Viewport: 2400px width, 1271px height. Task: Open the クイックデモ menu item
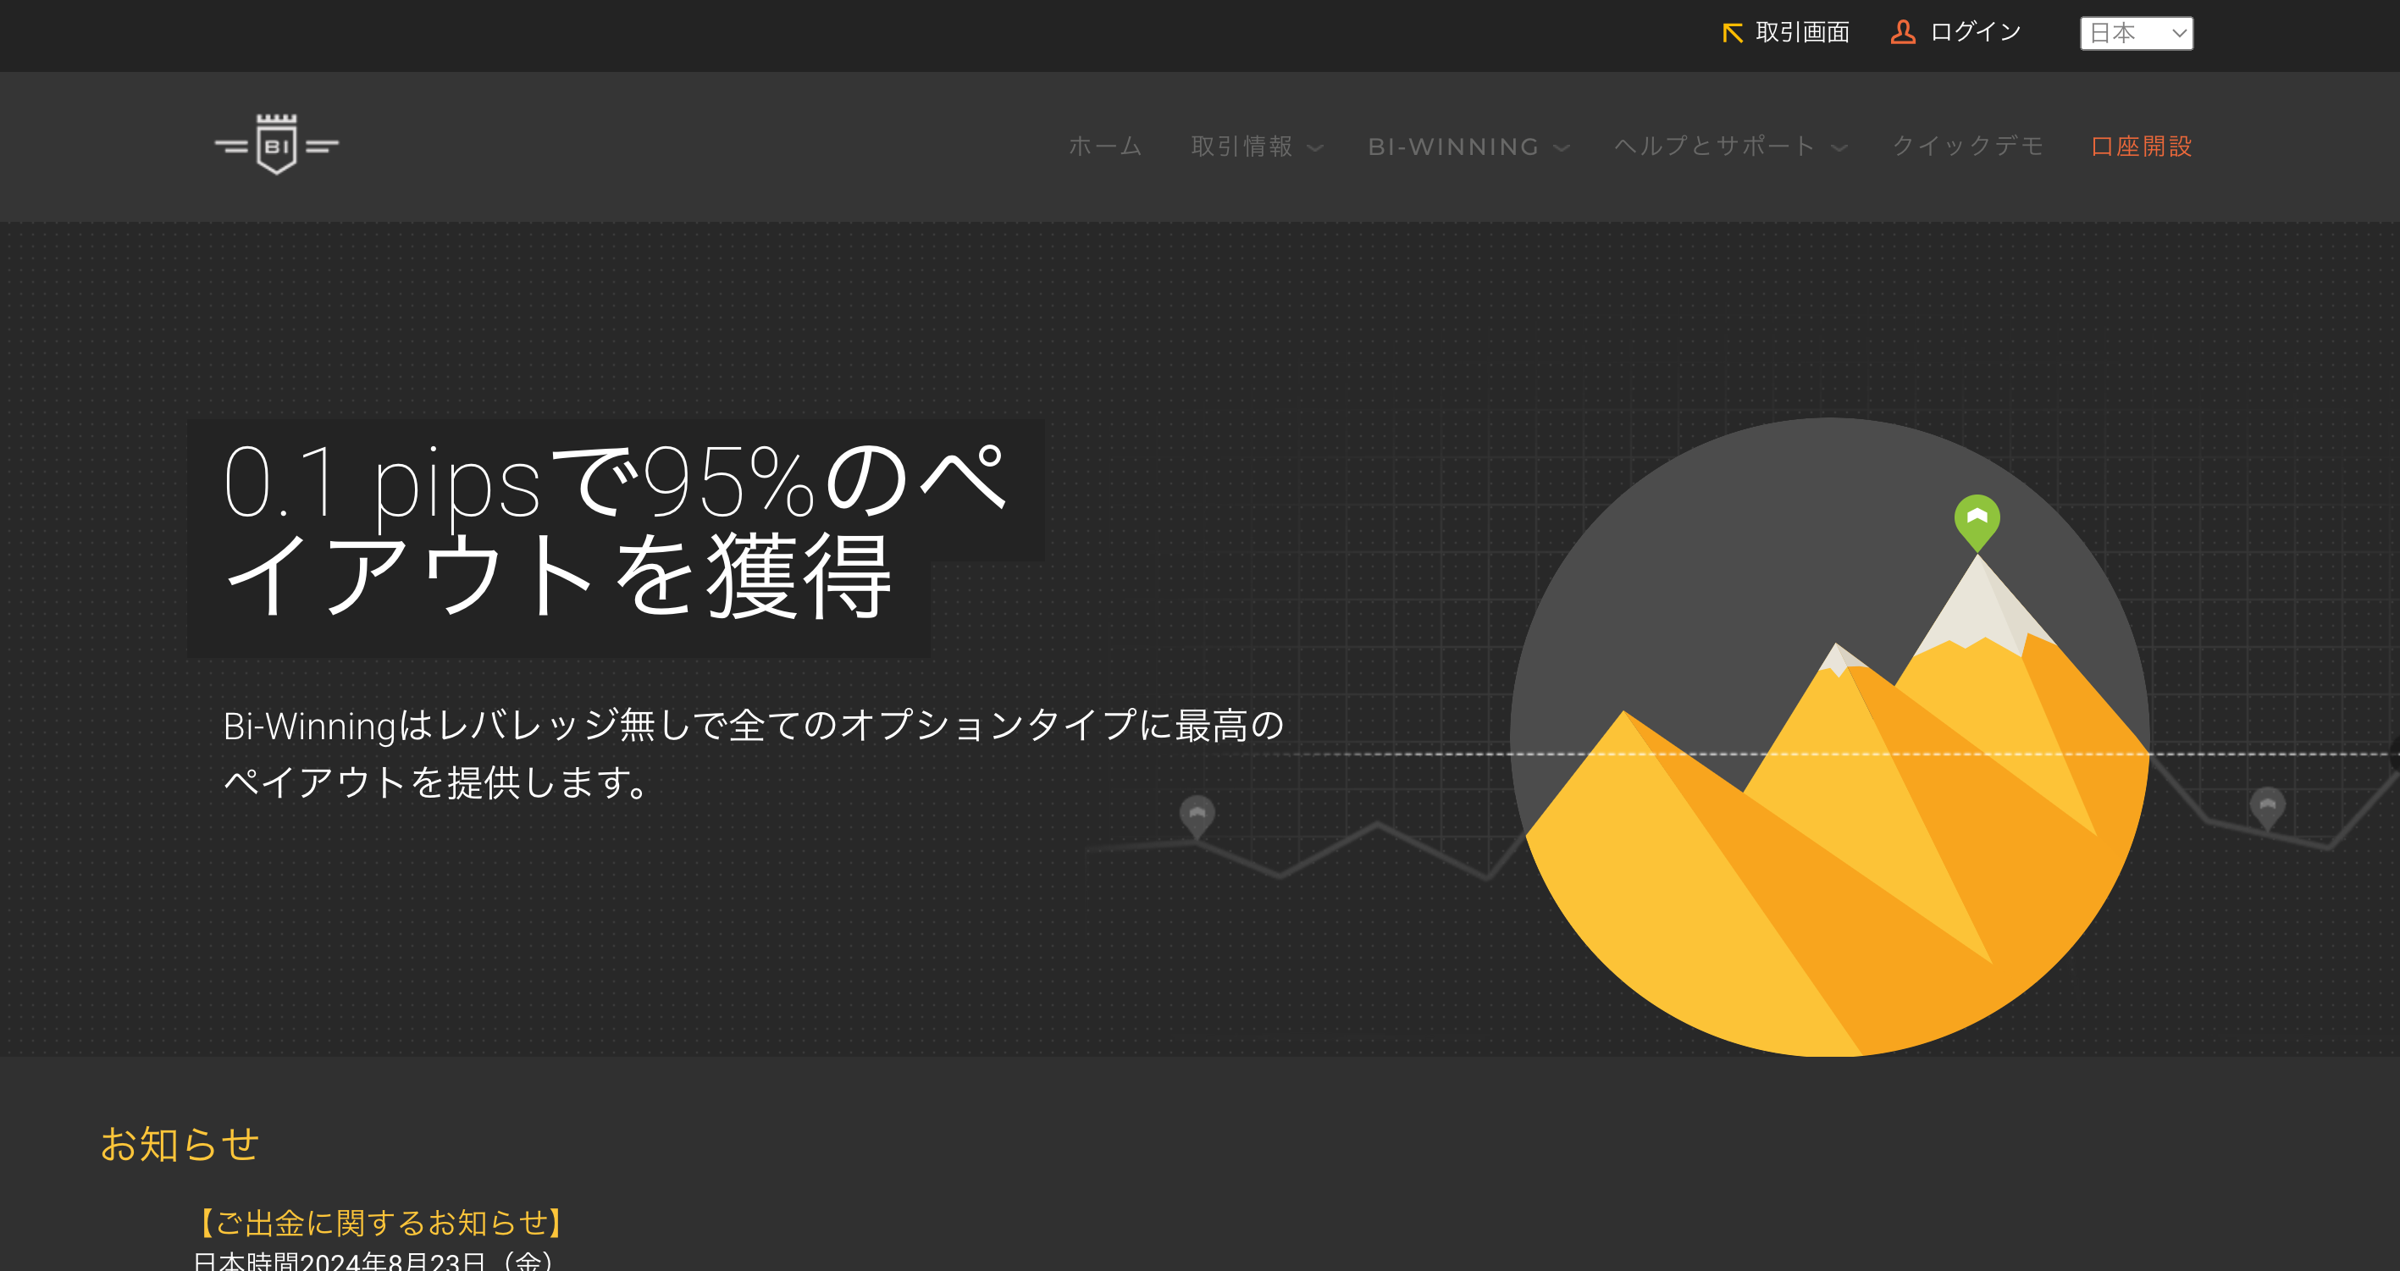pos(1968,146)
